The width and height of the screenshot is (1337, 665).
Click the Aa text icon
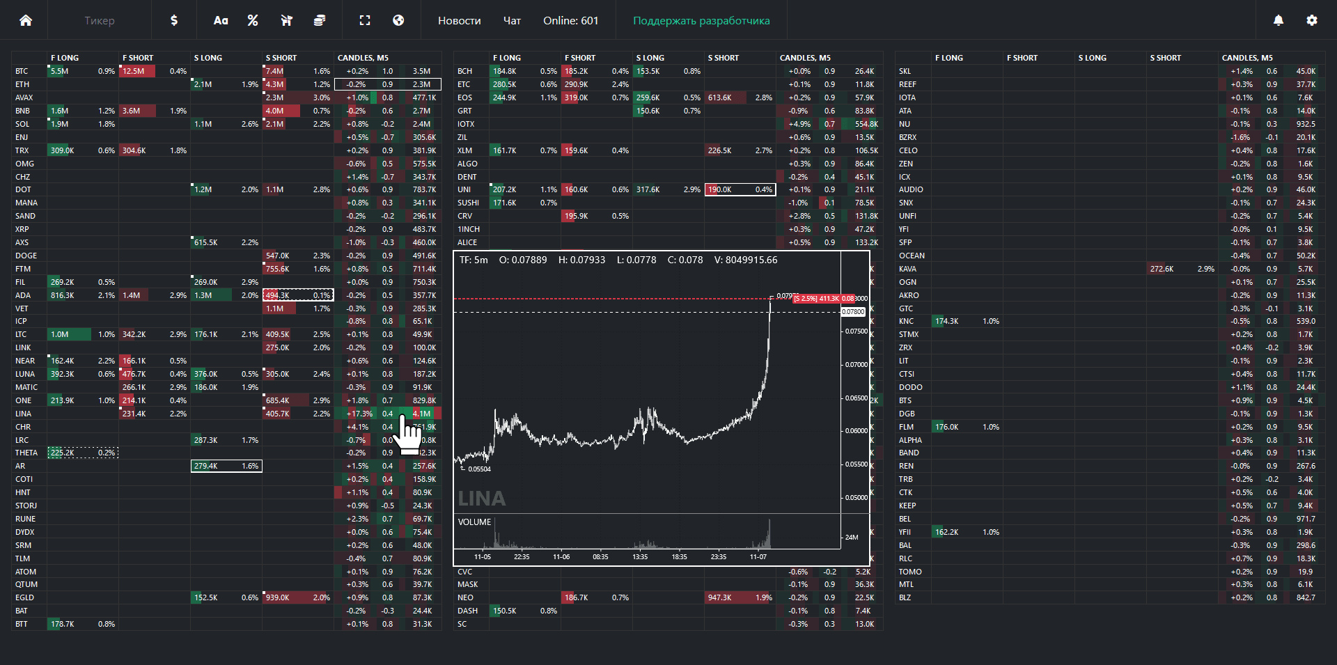[x=221, y=20]
